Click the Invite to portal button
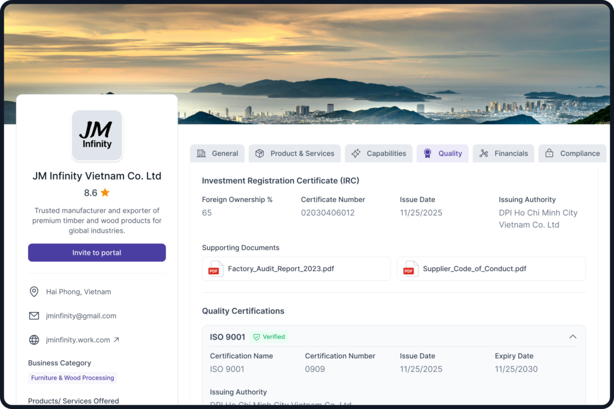This screenshot has height=409, width=614. [97, 252]
